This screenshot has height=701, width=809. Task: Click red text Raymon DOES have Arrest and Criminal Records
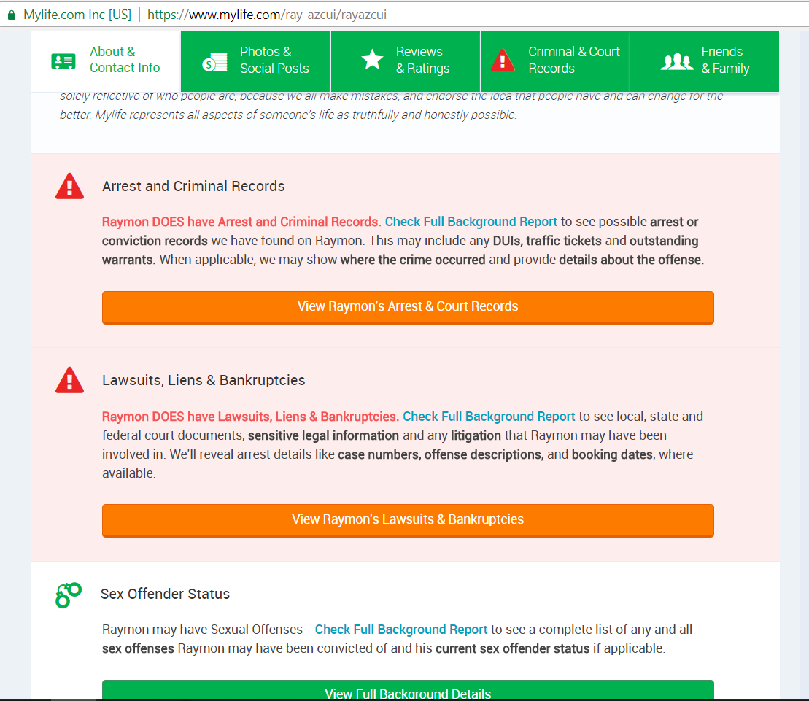[x=241, y=222]
